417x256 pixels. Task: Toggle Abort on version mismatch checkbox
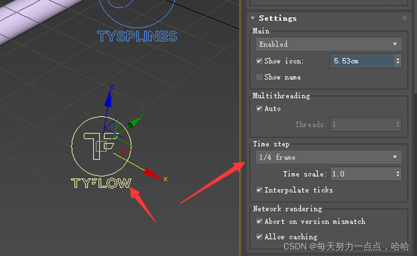[259, 221]
